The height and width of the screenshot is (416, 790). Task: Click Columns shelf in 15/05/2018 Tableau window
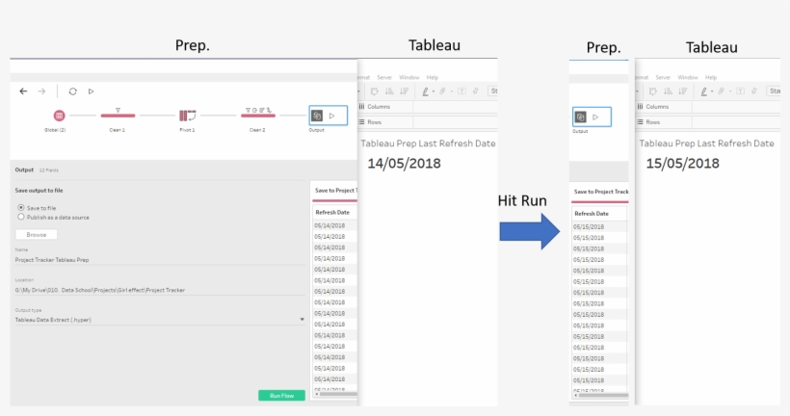coord(708,107)
